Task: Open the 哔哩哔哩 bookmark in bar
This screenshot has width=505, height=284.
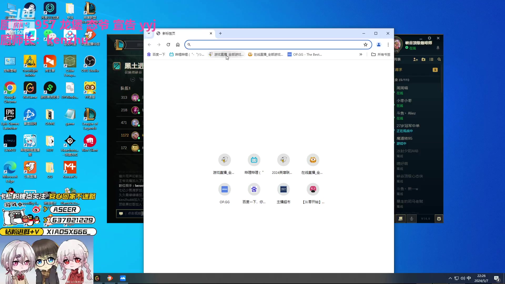Action: [187, 54]
